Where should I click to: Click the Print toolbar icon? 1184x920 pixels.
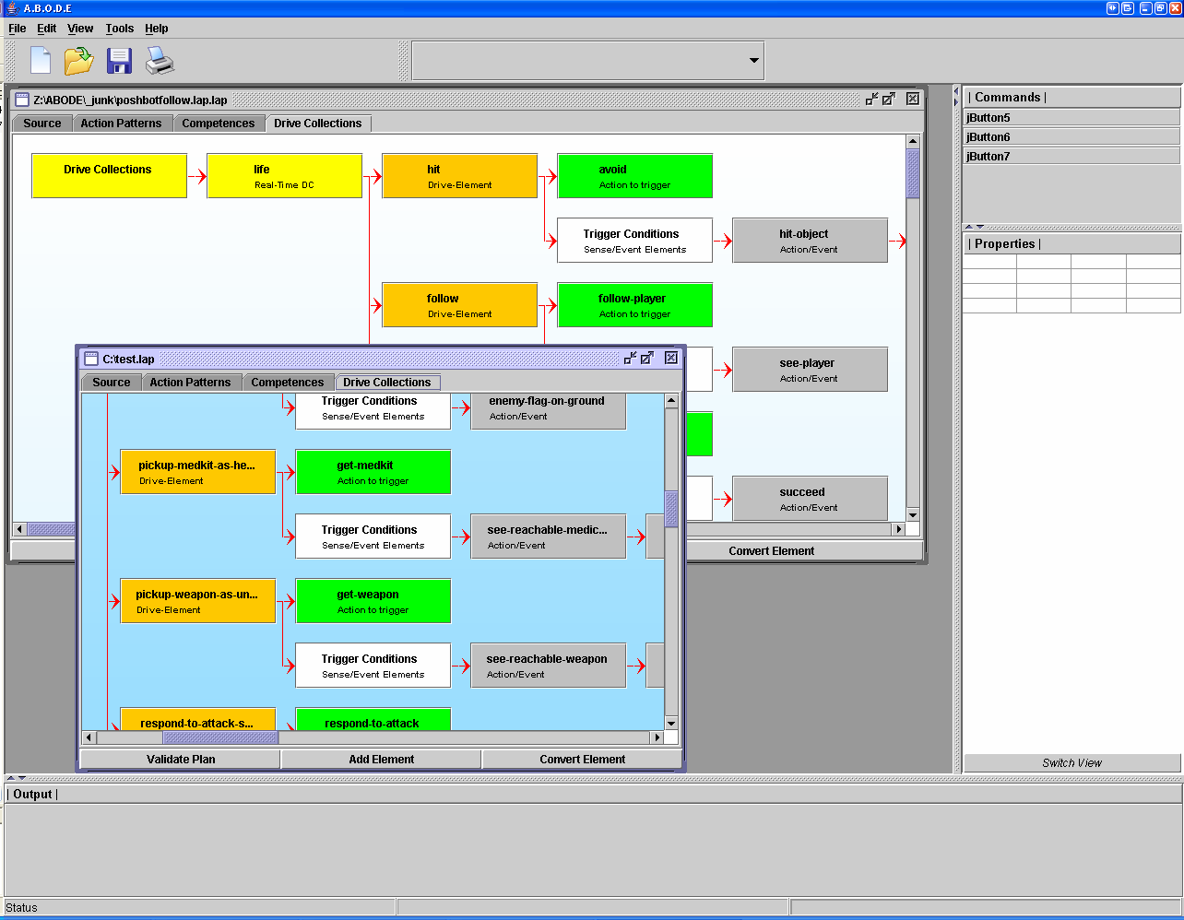coord(160,61)
